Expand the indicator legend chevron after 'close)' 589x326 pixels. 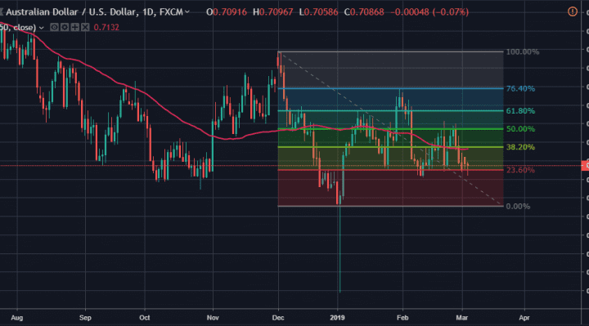point(42,28)
